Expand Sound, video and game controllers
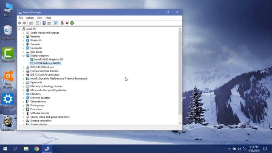The image size is (272, 153). [23, 117]
